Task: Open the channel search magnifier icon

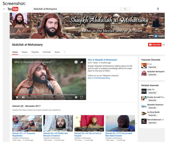Action: pos(65,52)
